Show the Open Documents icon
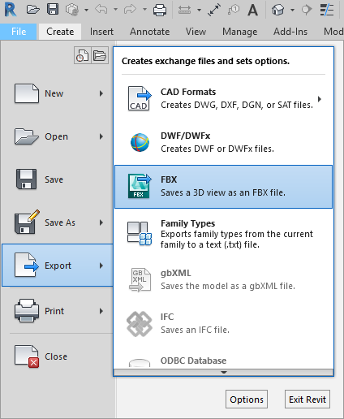344x419 pixels. point(100,56)
